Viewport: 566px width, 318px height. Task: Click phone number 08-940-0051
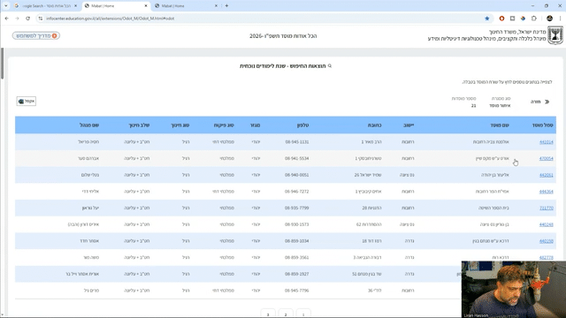(297, 175)
